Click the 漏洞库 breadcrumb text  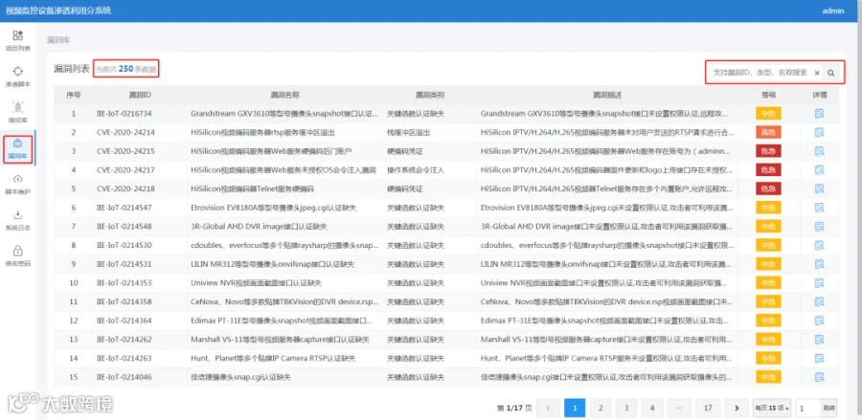tap(58, 40)
